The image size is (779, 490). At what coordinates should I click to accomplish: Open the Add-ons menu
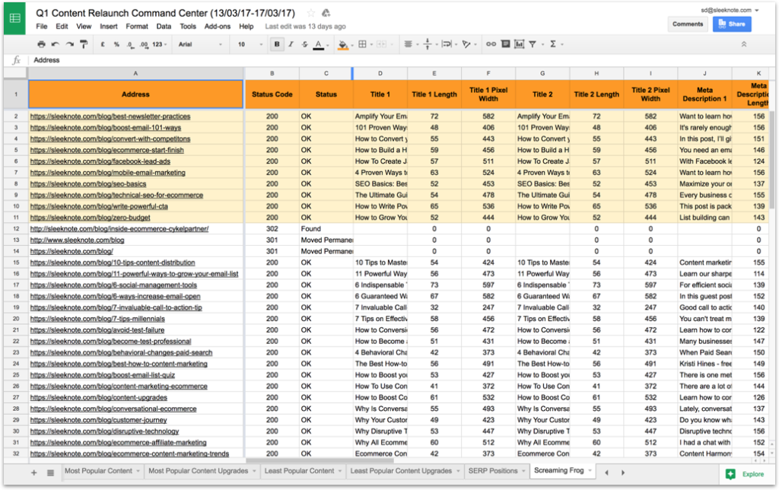click(x=217, y=27)
